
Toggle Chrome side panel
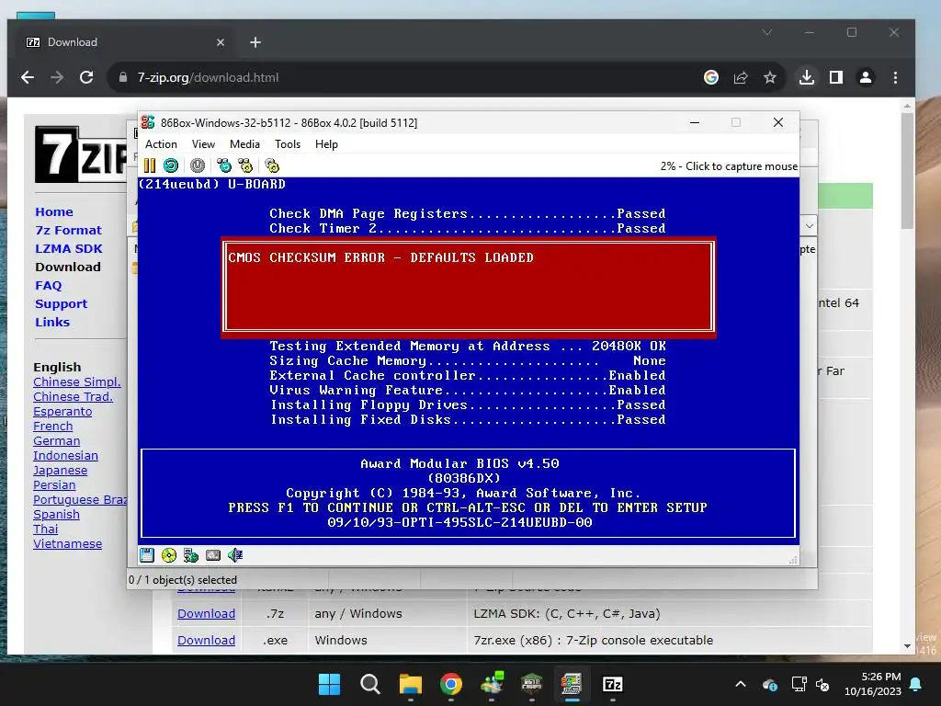(x=836, y=77)
